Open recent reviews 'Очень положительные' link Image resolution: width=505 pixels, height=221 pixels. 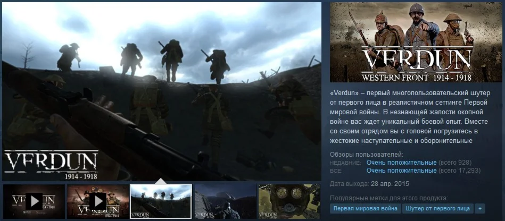click(x=402, y=163)
